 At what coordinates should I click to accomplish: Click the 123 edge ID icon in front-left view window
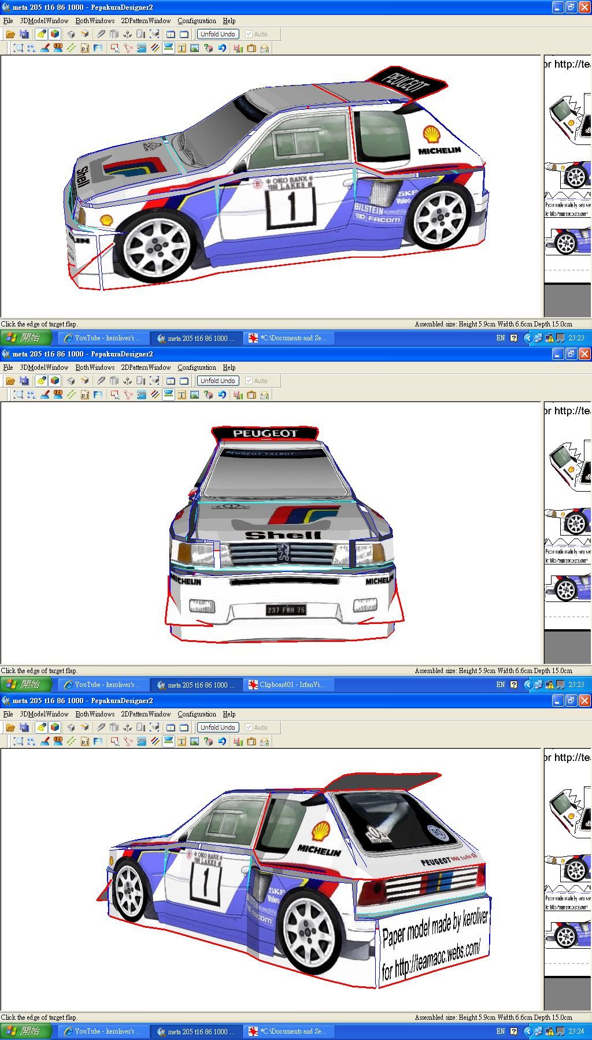pyautogui.click(x=58, y=49)
